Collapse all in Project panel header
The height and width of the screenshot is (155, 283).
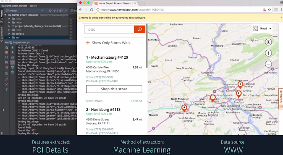tap(55, 11)
